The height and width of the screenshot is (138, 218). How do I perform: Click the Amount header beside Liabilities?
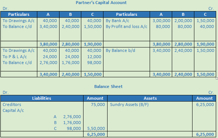95,98
